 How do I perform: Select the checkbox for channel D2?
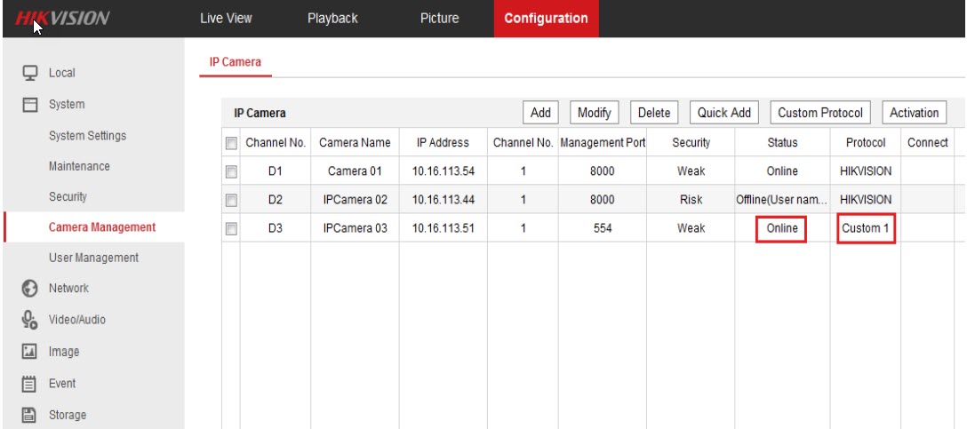(x=232, y=200)
